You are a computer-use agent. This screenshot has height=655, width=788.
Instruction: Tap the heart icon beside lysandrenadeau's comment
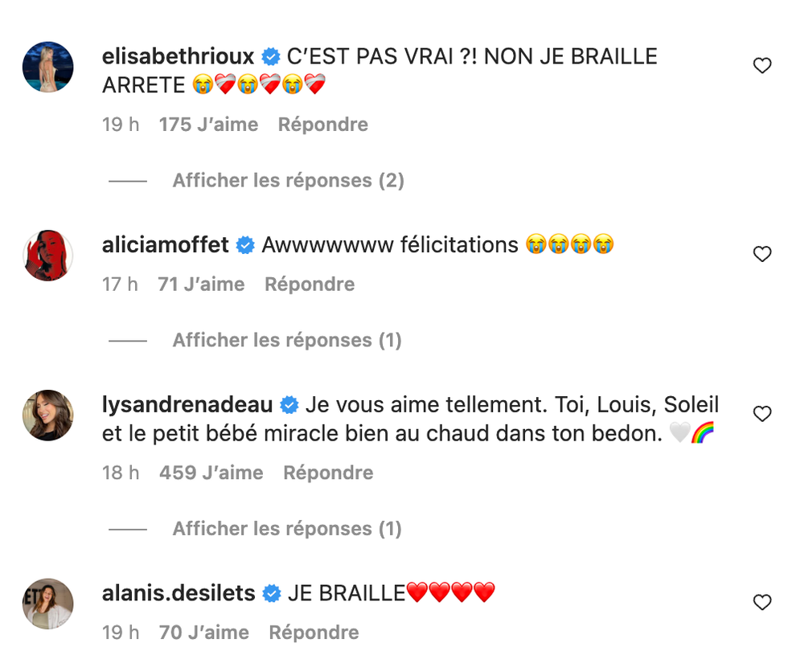(762, 413)
